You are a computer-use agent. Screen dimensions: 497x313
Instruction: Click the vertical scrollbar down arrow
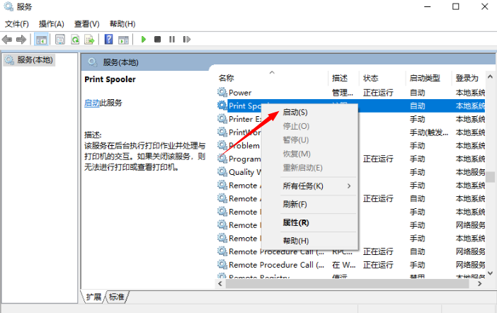pos(490,273)
